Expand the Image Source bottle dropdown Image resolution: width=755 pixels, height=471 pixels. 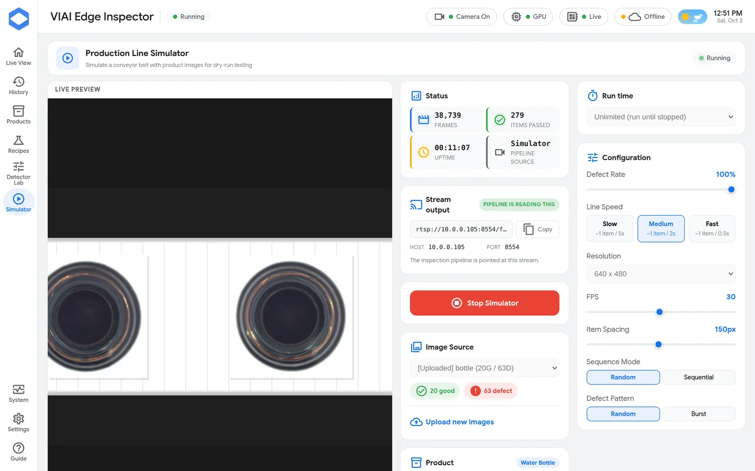tap(485, 368)
